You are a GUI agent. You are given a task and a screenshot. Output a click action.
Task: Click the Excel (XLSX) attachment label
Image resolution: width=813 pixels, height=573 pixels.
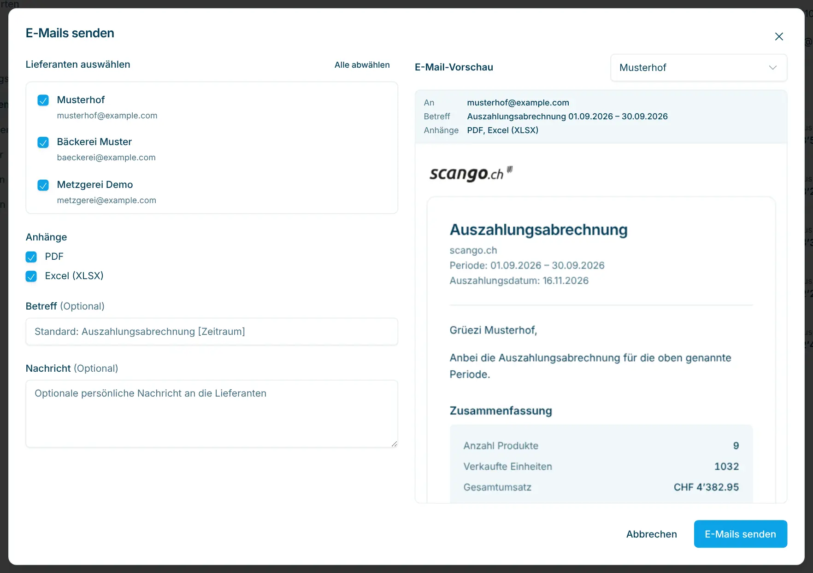pos(74,276)
